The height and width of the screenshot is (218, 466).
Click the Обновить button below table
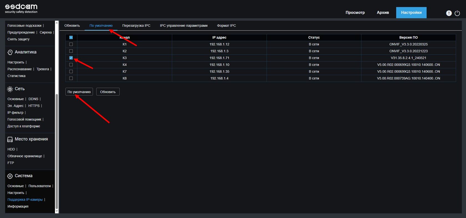[108, 92]
